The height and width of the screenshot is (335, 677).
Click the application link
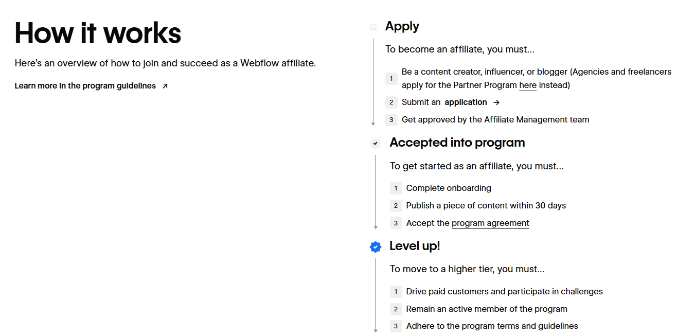click(465, 102)
